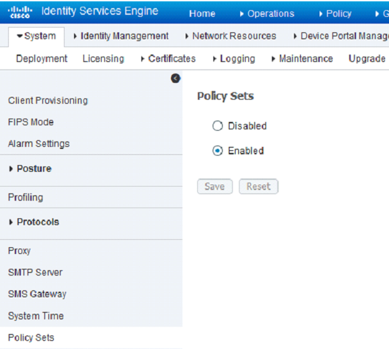Open the Operations dropdown menu

(x=267, y=13)
